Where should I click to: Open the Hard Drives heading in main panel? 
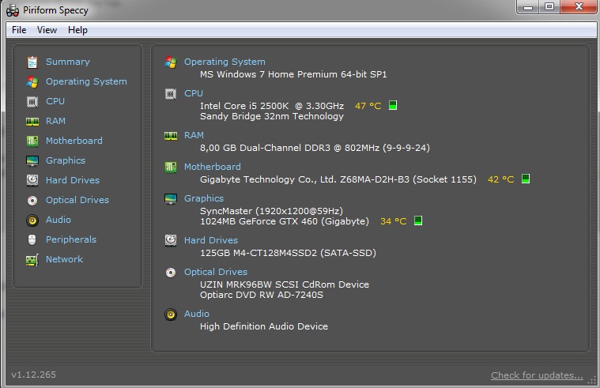[210, 240]
